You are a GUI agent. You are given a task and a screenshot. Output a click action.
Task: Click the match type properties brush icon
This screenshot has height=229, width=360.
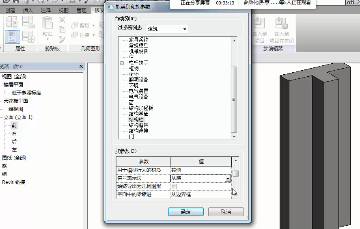click(x=62, y=39)
